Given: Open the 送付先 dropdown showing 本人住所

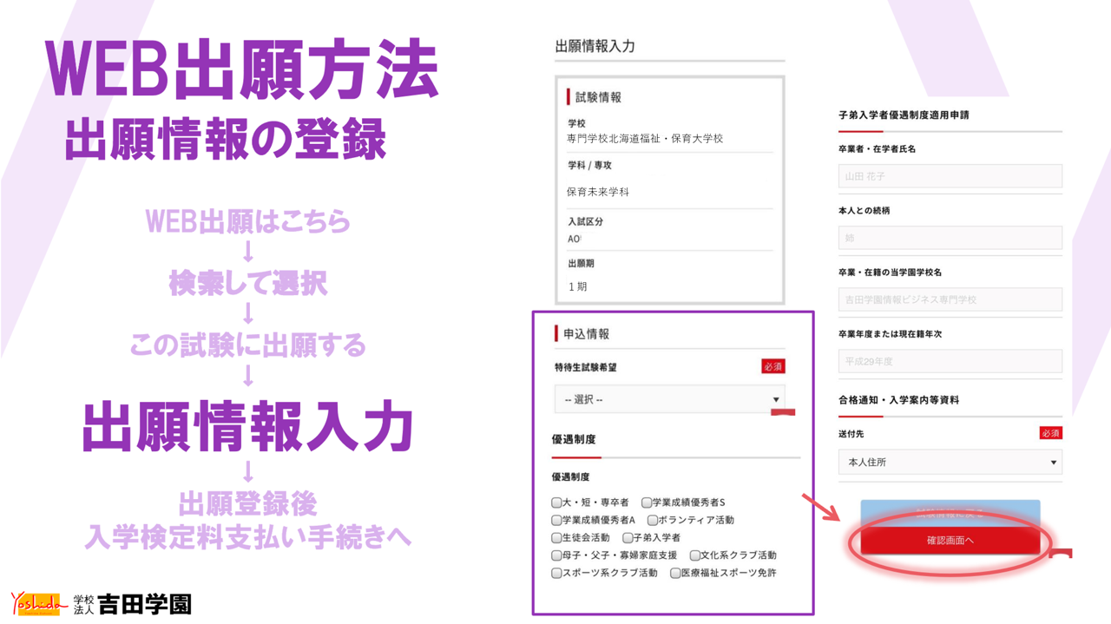Looking at the screenshot, I should [950, 462].
